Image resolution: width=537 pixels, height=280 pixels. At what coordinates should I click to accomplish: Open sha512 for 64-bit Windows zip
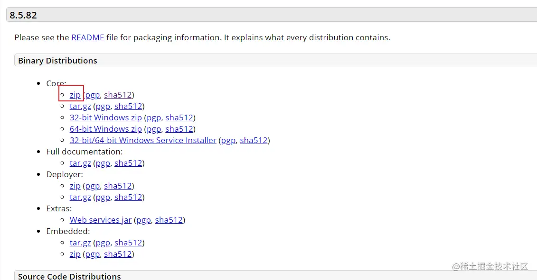click(x=179, y=129)
